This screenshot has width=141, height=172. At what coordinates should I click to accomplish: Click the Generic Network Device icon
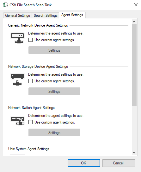[x=17, y=38]
